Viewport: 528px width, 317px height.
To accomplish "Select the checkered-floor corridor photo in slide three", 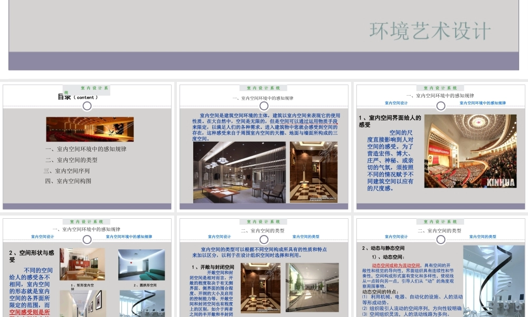I will pos(314,172).
